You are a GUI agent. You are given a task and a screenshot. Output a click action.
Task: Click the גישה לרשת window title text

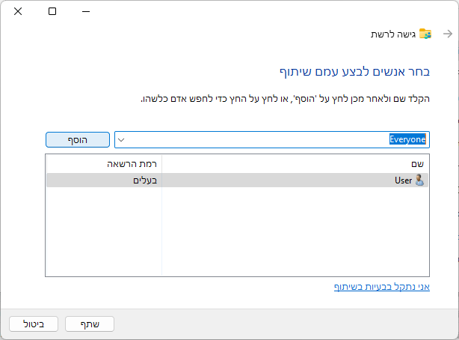[392, 34]
